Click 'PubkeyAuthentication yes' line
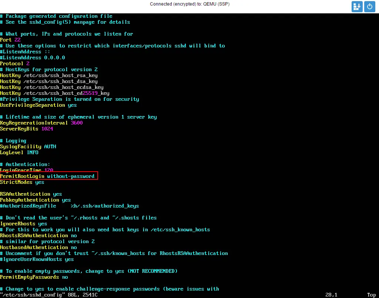379x298 pixels. [36, 200]
